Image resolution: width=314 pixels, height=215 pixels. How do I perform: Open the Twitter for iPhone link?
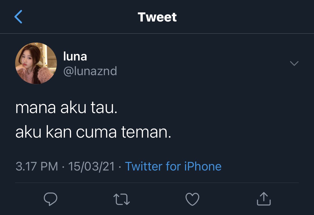coord(173,166)
